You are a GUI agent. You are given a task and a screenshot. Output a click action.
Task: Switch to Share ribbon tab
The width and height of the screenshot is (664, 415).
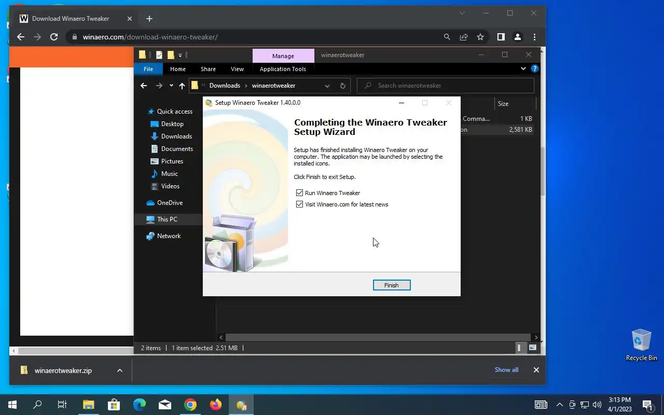pyautogui.click(x=208, y=69)
